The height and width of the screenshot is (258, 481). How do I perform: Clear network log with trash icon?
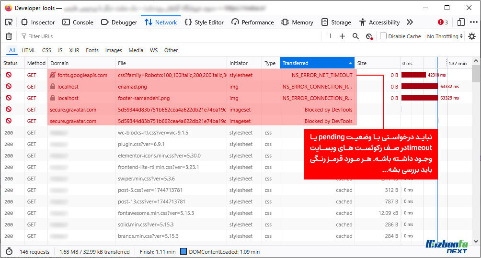(9, 36)
